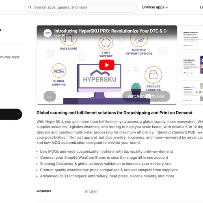Viewport: 203px width, 203px height.
Task: Click the search magnifier icon
Action: pos(30,7)
